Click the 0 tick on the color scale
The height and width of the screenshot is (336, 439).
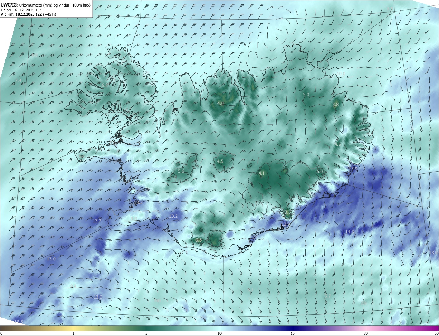1,333
